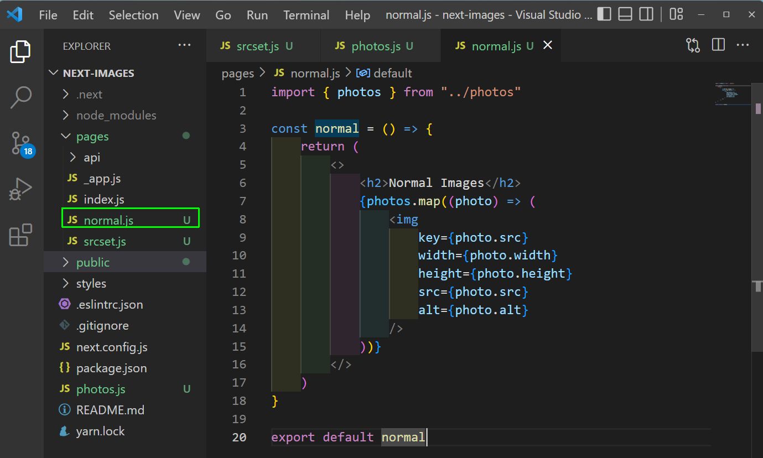Click package.json braces icon
The width and height of the screenshot is (763, 458).
(65, 367)
